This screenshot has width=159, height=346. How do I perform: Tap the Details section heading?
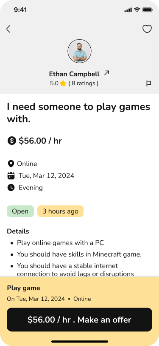(x=18, y=231)
